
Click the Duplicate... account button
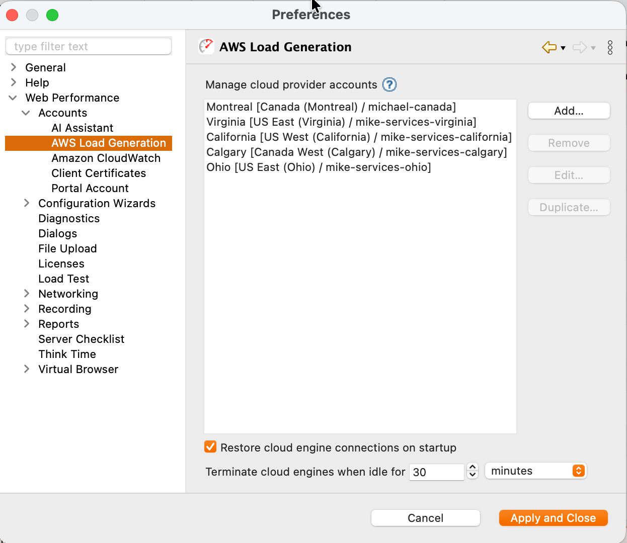tap(569, 207)
